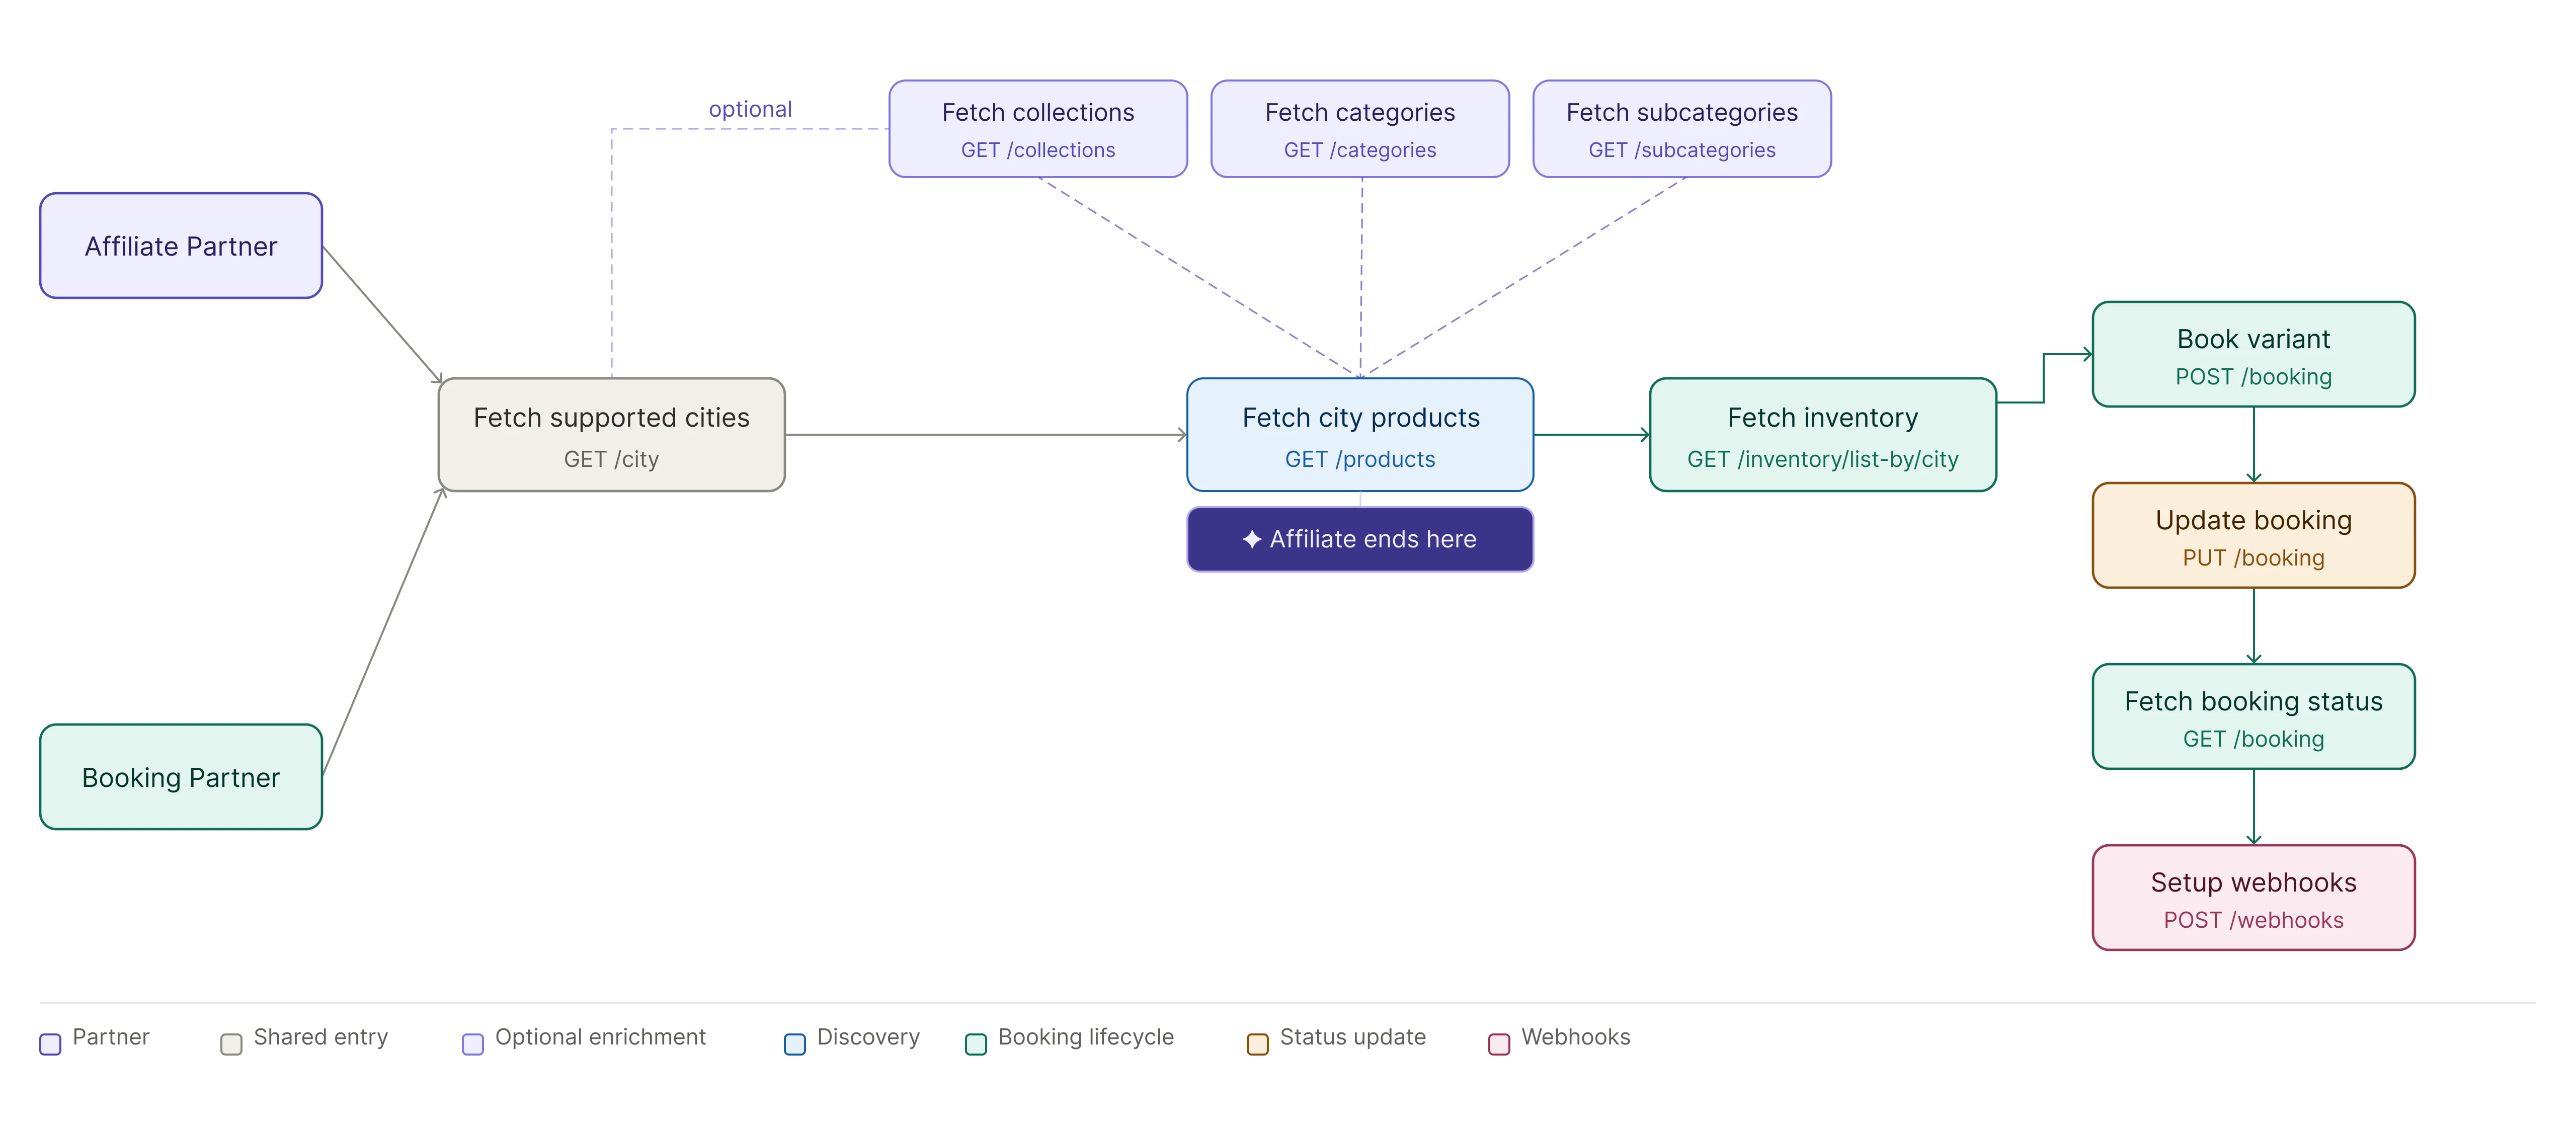
Task: Click the Booking Partner node
Action: [x=181, y=777]
